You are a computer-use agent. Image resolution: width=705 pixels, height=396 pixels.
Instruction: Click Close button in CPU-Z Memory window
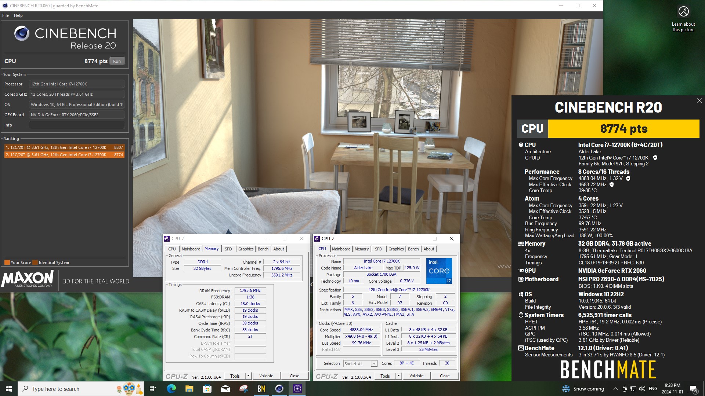tap(294, 376)
